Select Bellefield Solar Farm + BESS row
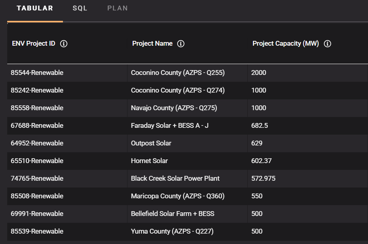The height and width of the screenshot is (244, 368). coord(172,214)
